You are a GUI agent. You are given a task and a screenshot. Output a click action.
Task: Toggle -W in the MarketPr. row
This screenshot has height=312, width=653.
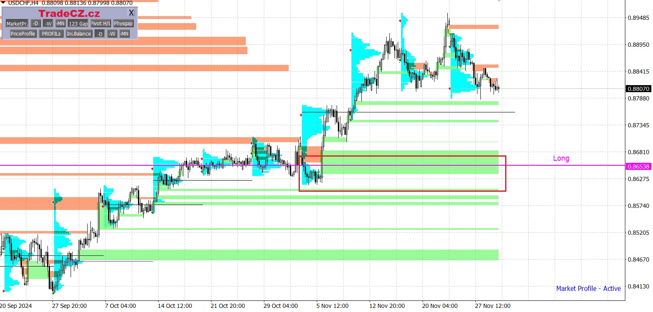click(x=48, y=24)
